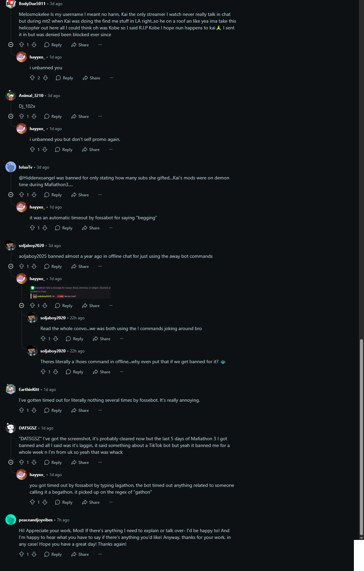Reply to peaceandjoyvibes' comment

click(x=53, y=554)
